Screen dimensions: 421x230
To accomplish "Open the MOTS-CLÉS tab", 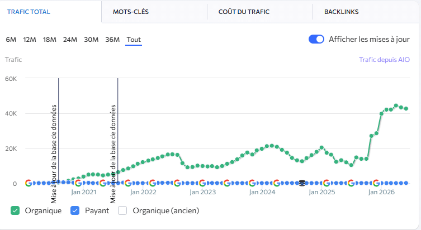I will [x=131, y=12].
